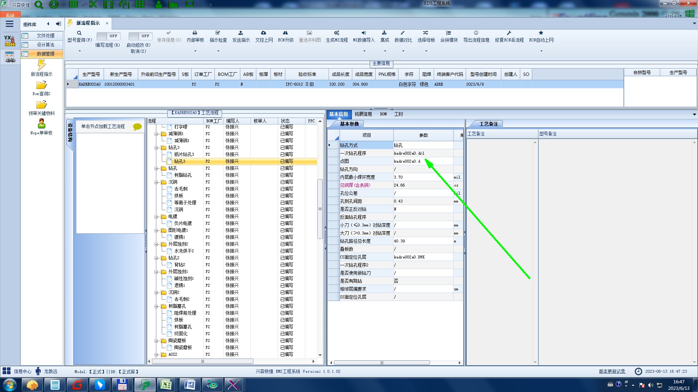Viewport: 698px width, 392px height.
Task: Select the 负片电镀 tree item
Action: click(x=183, y=223)
